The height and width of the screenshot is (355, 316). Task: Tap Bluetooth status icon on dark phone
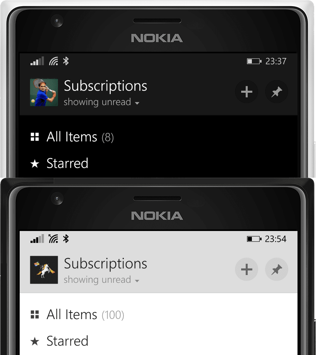[66, 61]
